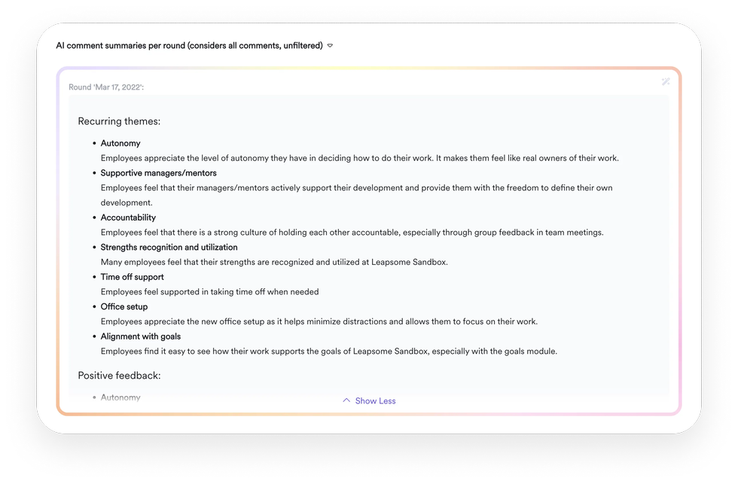Select the Supportive managers/mentors theme
The width and height of the screenshot is (738, 484).
click(159, 172)
